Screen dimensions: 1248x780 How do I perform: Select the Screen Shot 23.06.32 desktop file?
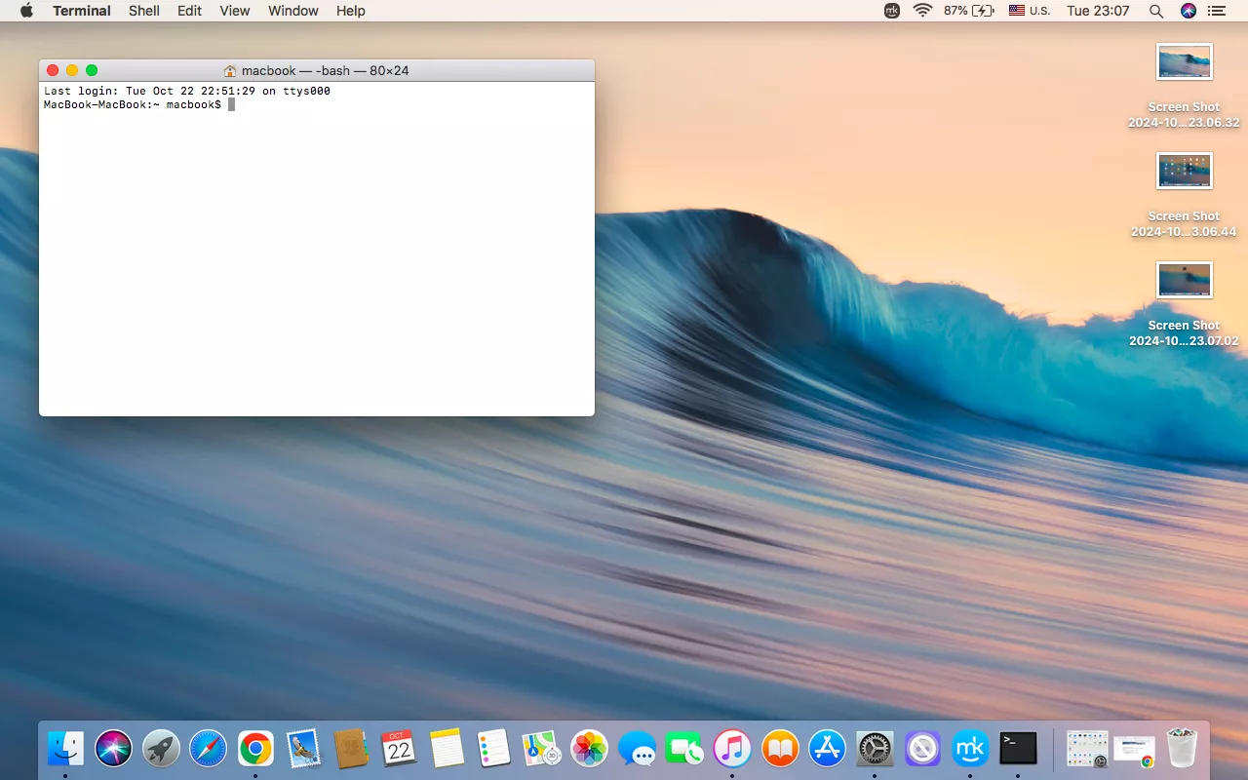(x=1184, y=62)
